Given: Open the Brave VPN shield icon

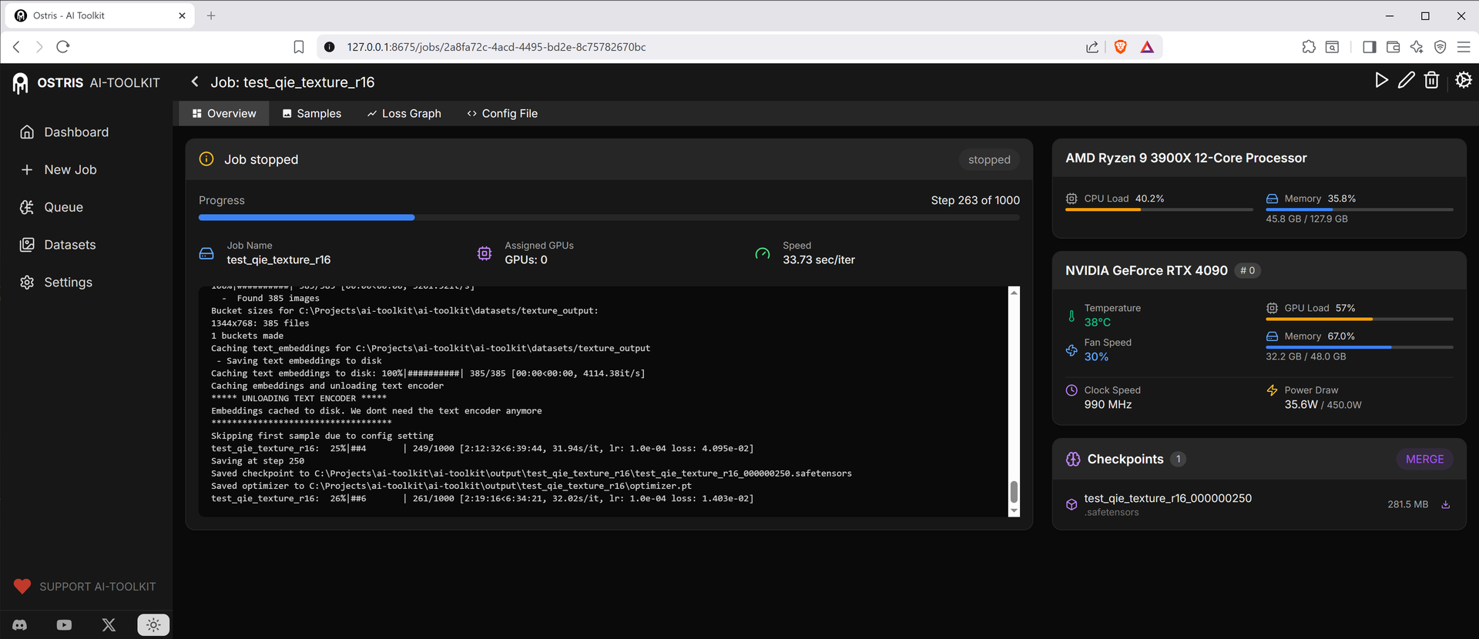Looking at the screenshot, I should pos(1440,47).
